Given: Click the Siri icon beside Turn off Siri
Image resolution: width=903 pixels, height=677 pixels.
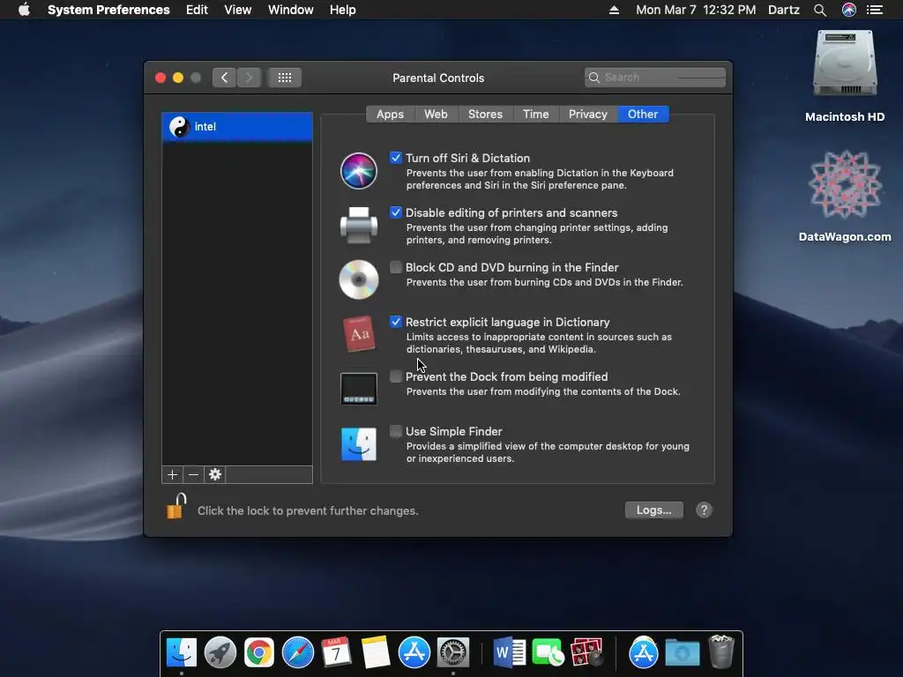Looking at the screenshot, I should point(358,171).
